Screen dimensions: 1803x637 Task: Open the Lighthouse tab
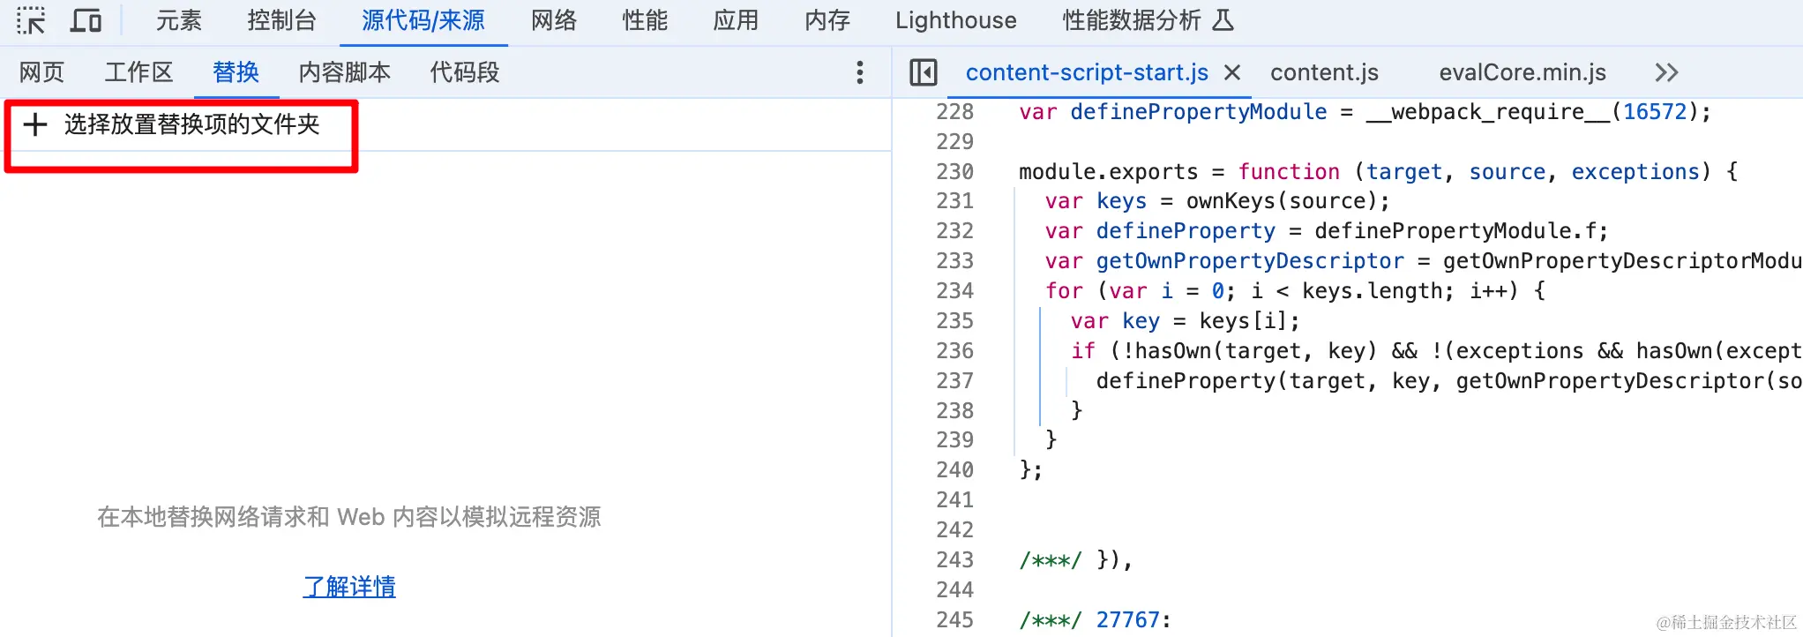956,20
